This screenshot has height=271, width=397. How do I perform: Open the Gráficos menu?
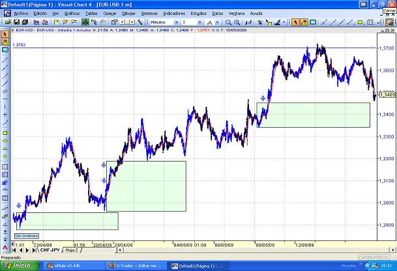(72, 14)
